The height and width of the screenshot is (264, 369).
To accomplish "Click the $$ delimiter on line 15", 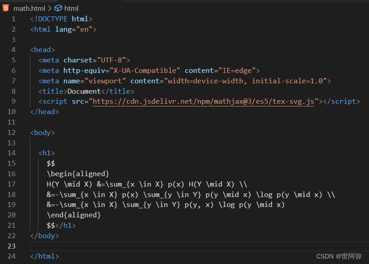I will coord(51,163).
